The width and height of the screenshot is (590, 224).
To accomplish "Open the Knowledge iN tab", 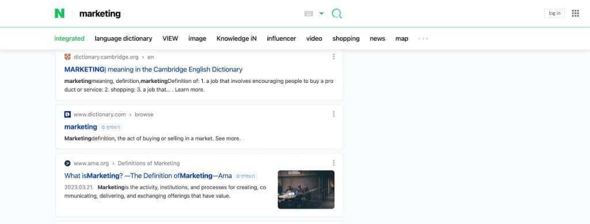I will [236, 39].
